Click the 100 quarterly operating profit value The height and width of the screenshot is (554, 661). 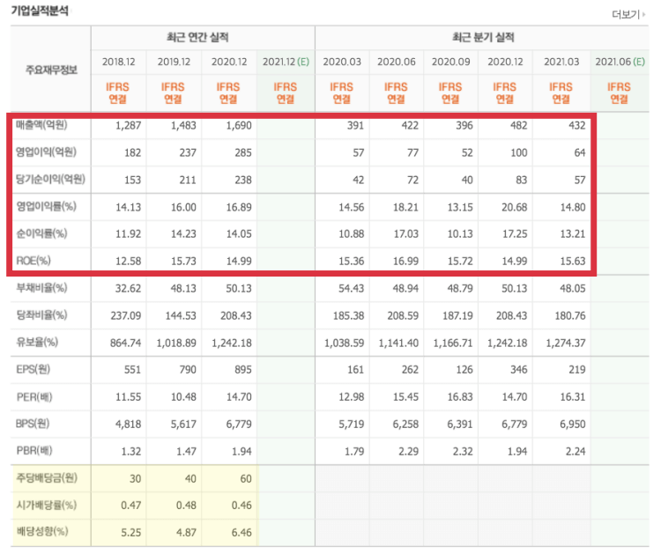coord(519,153)
